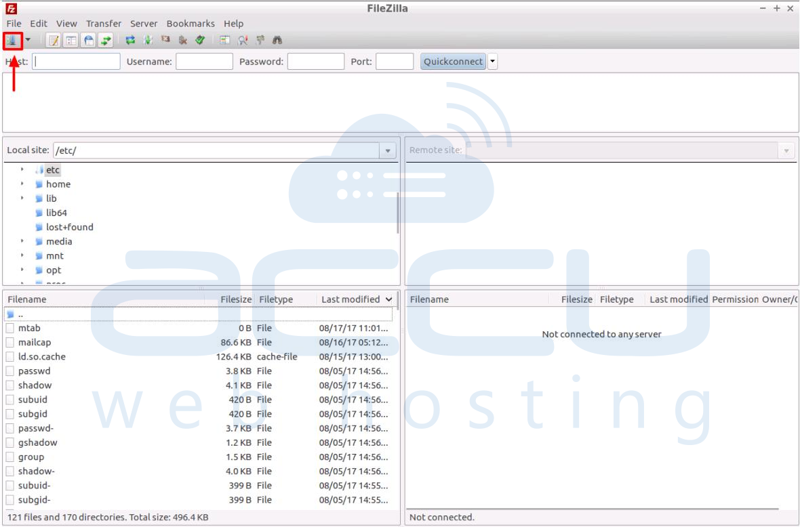Open the View menu
This screenshot has height=527, width=800.
click(x=67, y=24)
